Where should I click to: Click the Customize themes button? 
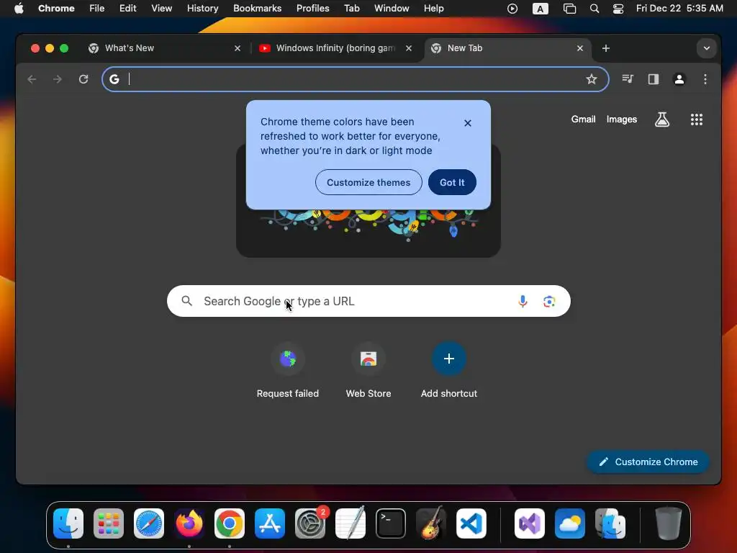(368, 182)
